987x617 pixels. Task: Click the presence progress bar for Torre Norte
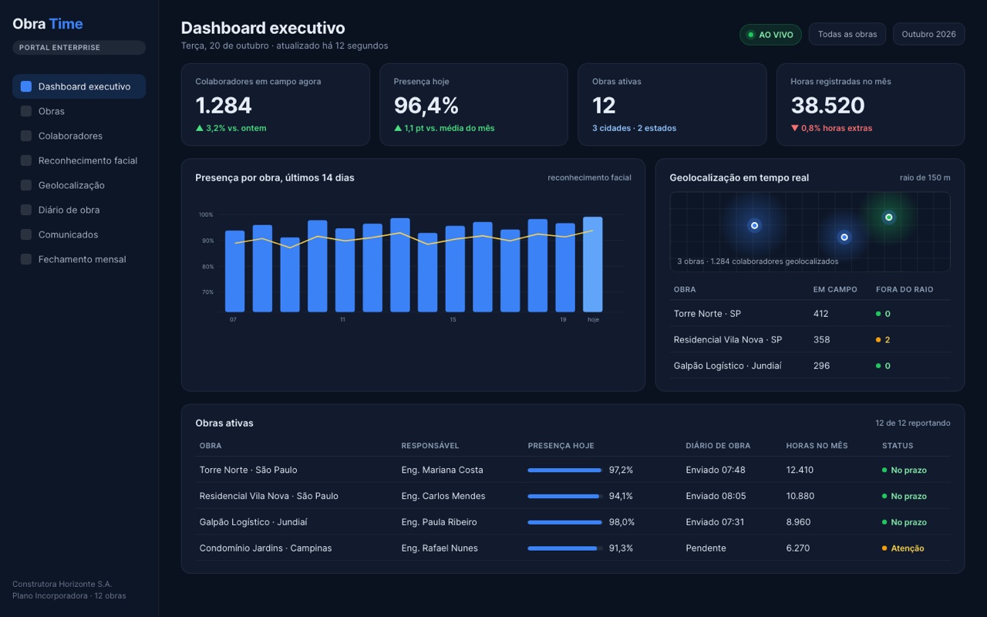tap(565, 470)
